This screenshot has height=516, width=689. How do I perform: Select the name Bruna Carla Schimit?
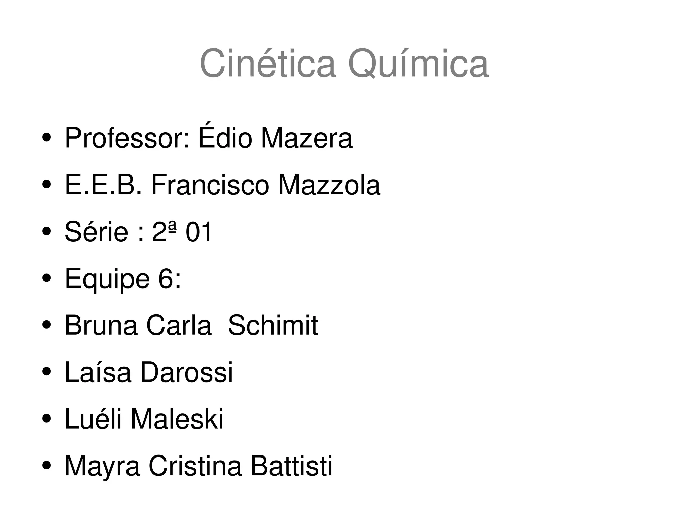(x=191, y=325)
